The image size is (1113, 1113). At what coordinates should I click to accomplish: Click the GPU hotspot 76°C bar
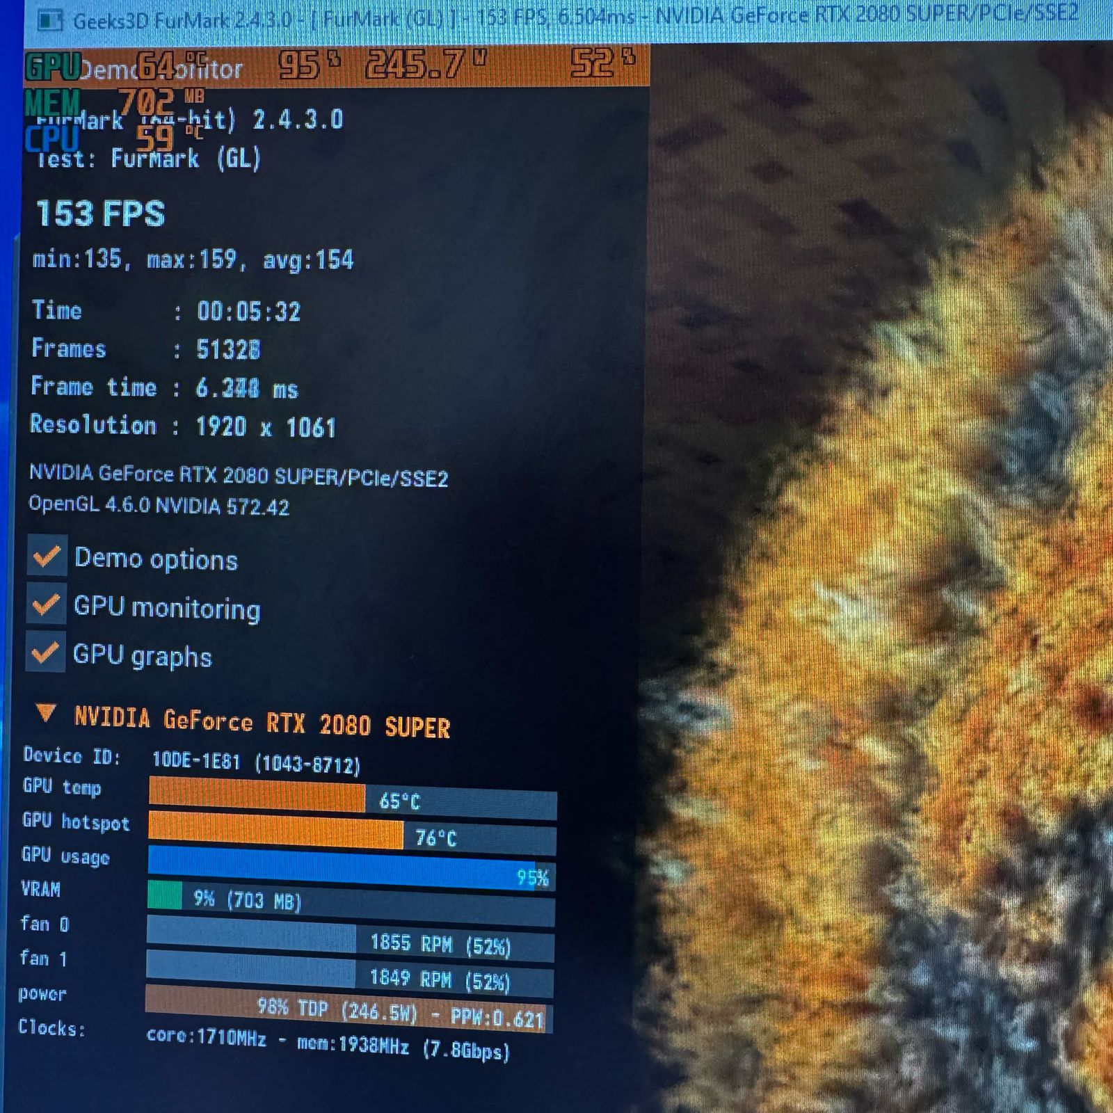(x=352, y=834)
